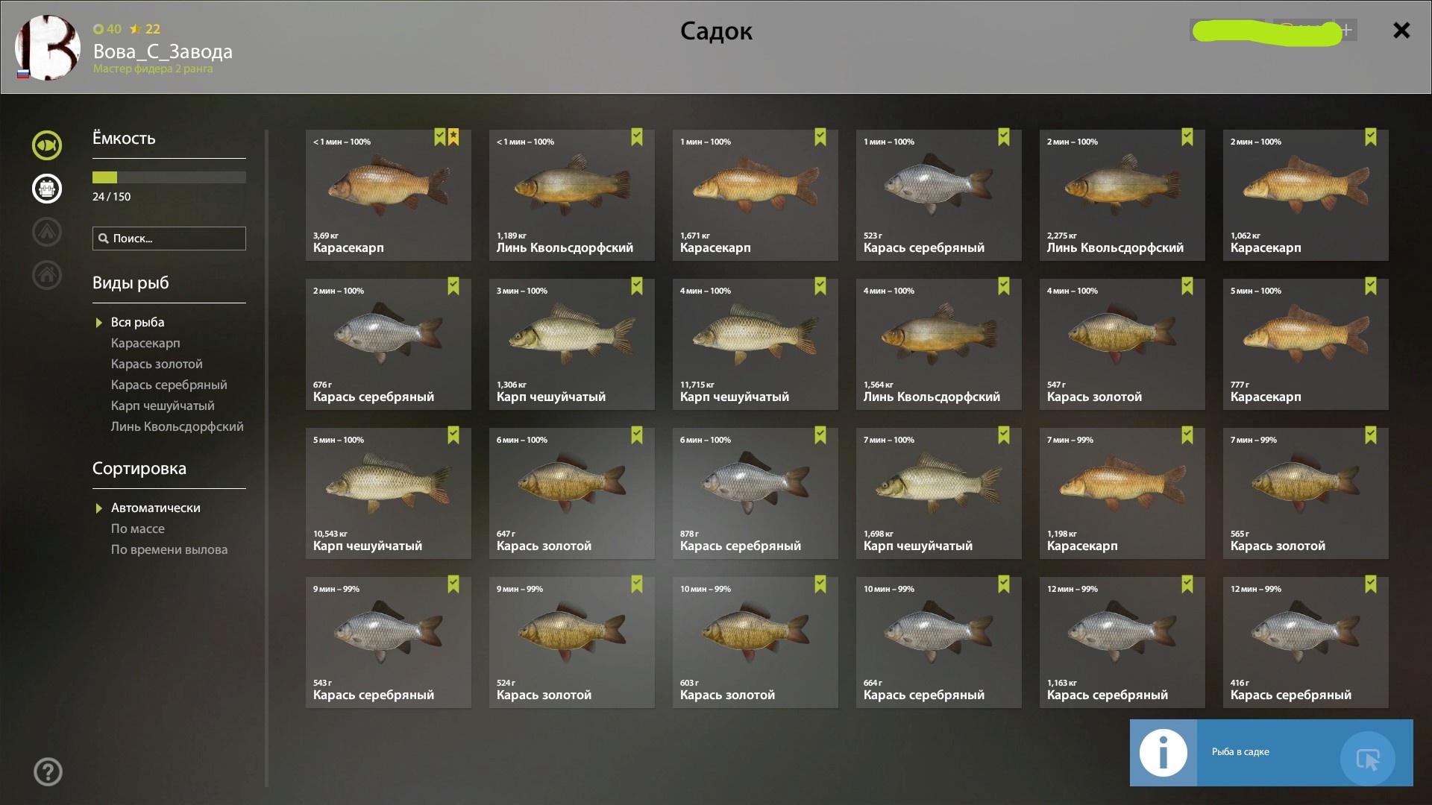Choose Автоматически sorting mode

coord(156,508)
